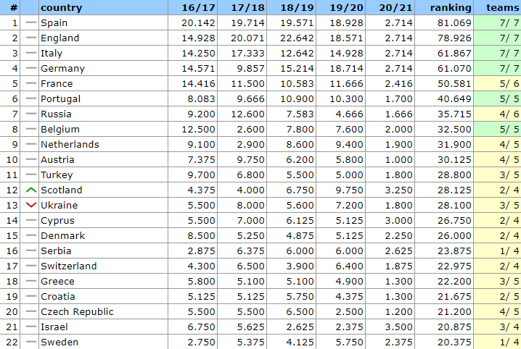Sort by the country column header
This screenshot has height=349, width=521.
[x=61, y=8]
